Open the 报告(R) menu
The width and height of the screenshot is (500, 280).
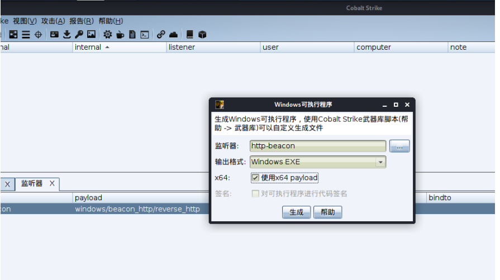pyautogui.click(x=81, y=21)
